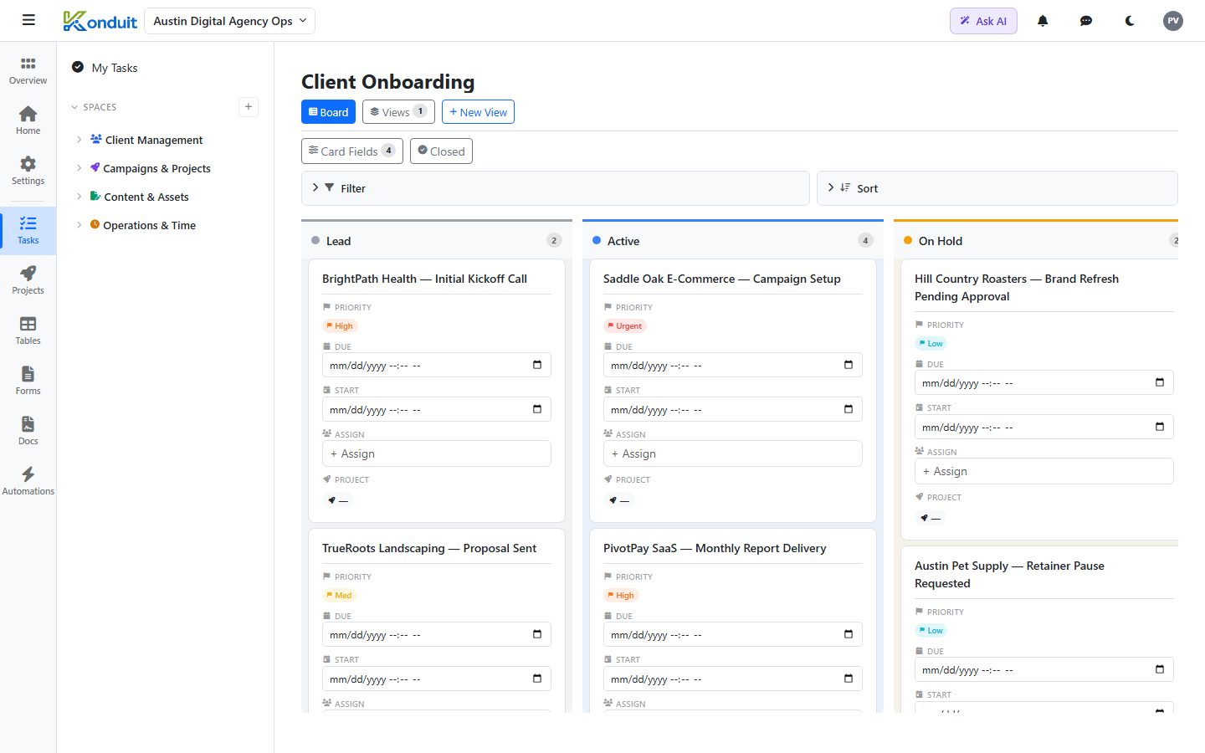Set project on Saddle Oak card

point(619,500)
